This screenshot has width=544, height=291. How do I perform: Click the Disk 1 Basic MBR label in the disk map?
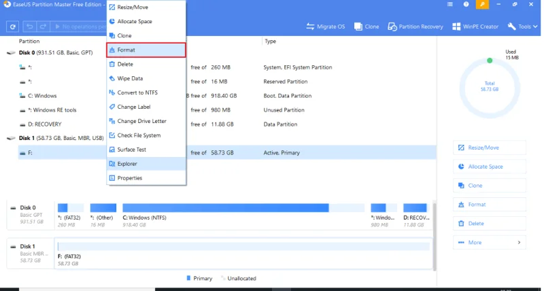tap(31, 253)
